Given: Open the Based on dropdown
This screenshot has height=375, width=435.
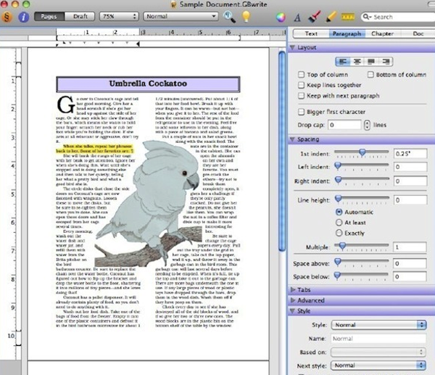Looking at the screenshot, I should click(x=378, y=352).
